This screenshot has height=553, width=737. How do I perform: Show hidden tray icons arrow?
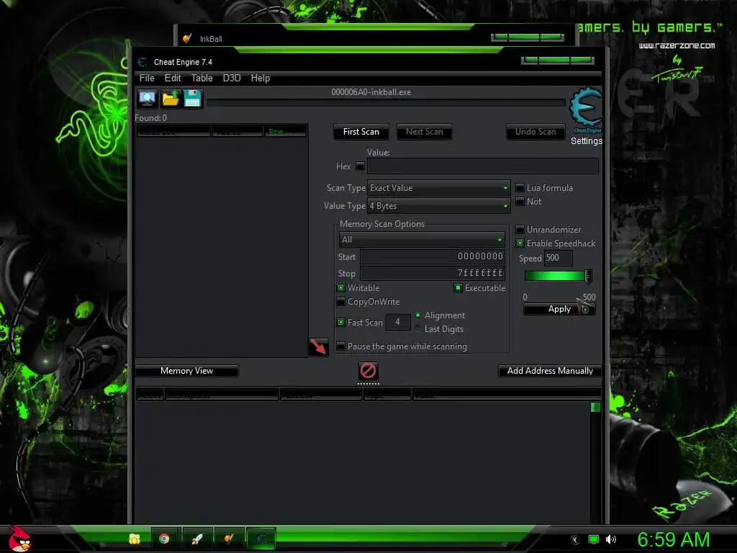(575, 540)
